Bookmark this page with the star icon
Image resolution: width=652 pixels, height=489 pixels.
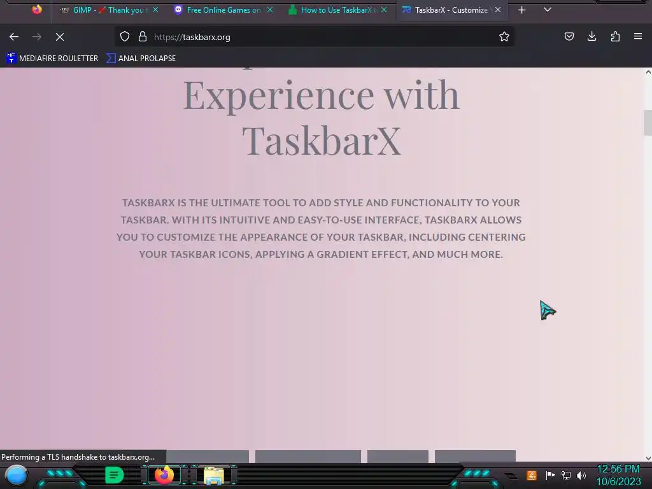(504, 36)
